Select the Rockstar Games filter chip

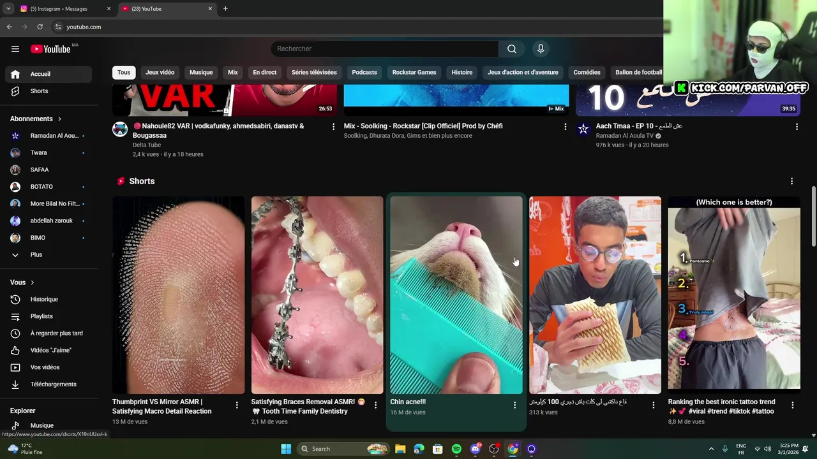point(414,72)
